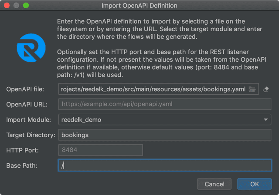Viewport: 279px width, 195px height.
Task: Click into the OpenAPI URL field
Action: click(x=164, y=104)
